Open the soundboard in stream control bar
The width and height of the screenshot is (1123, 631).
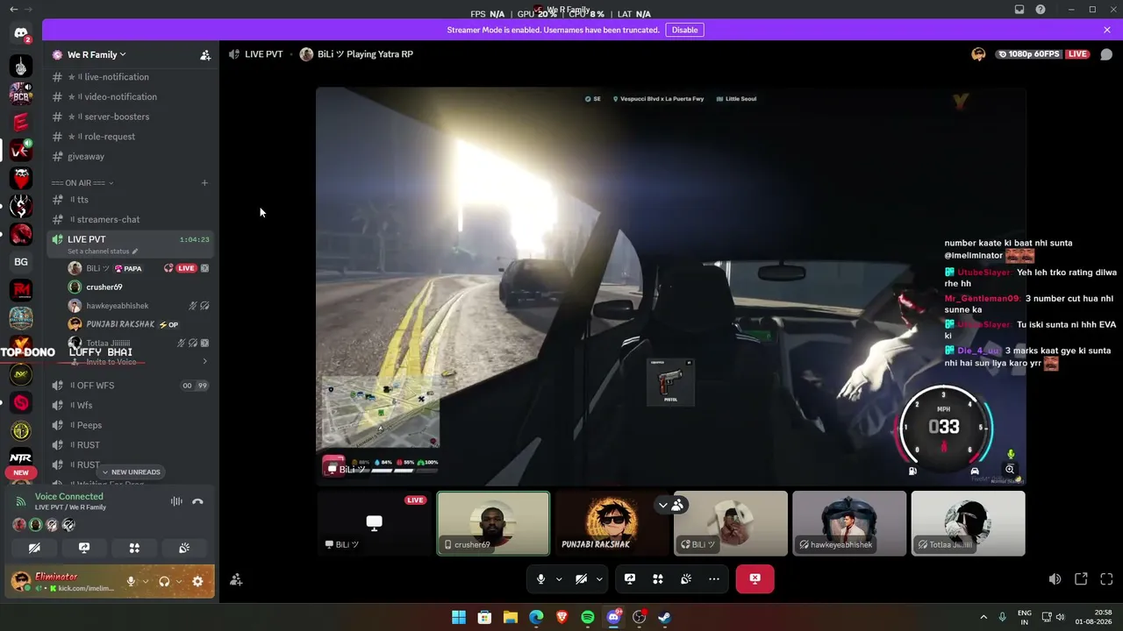[x=686, y=578]
